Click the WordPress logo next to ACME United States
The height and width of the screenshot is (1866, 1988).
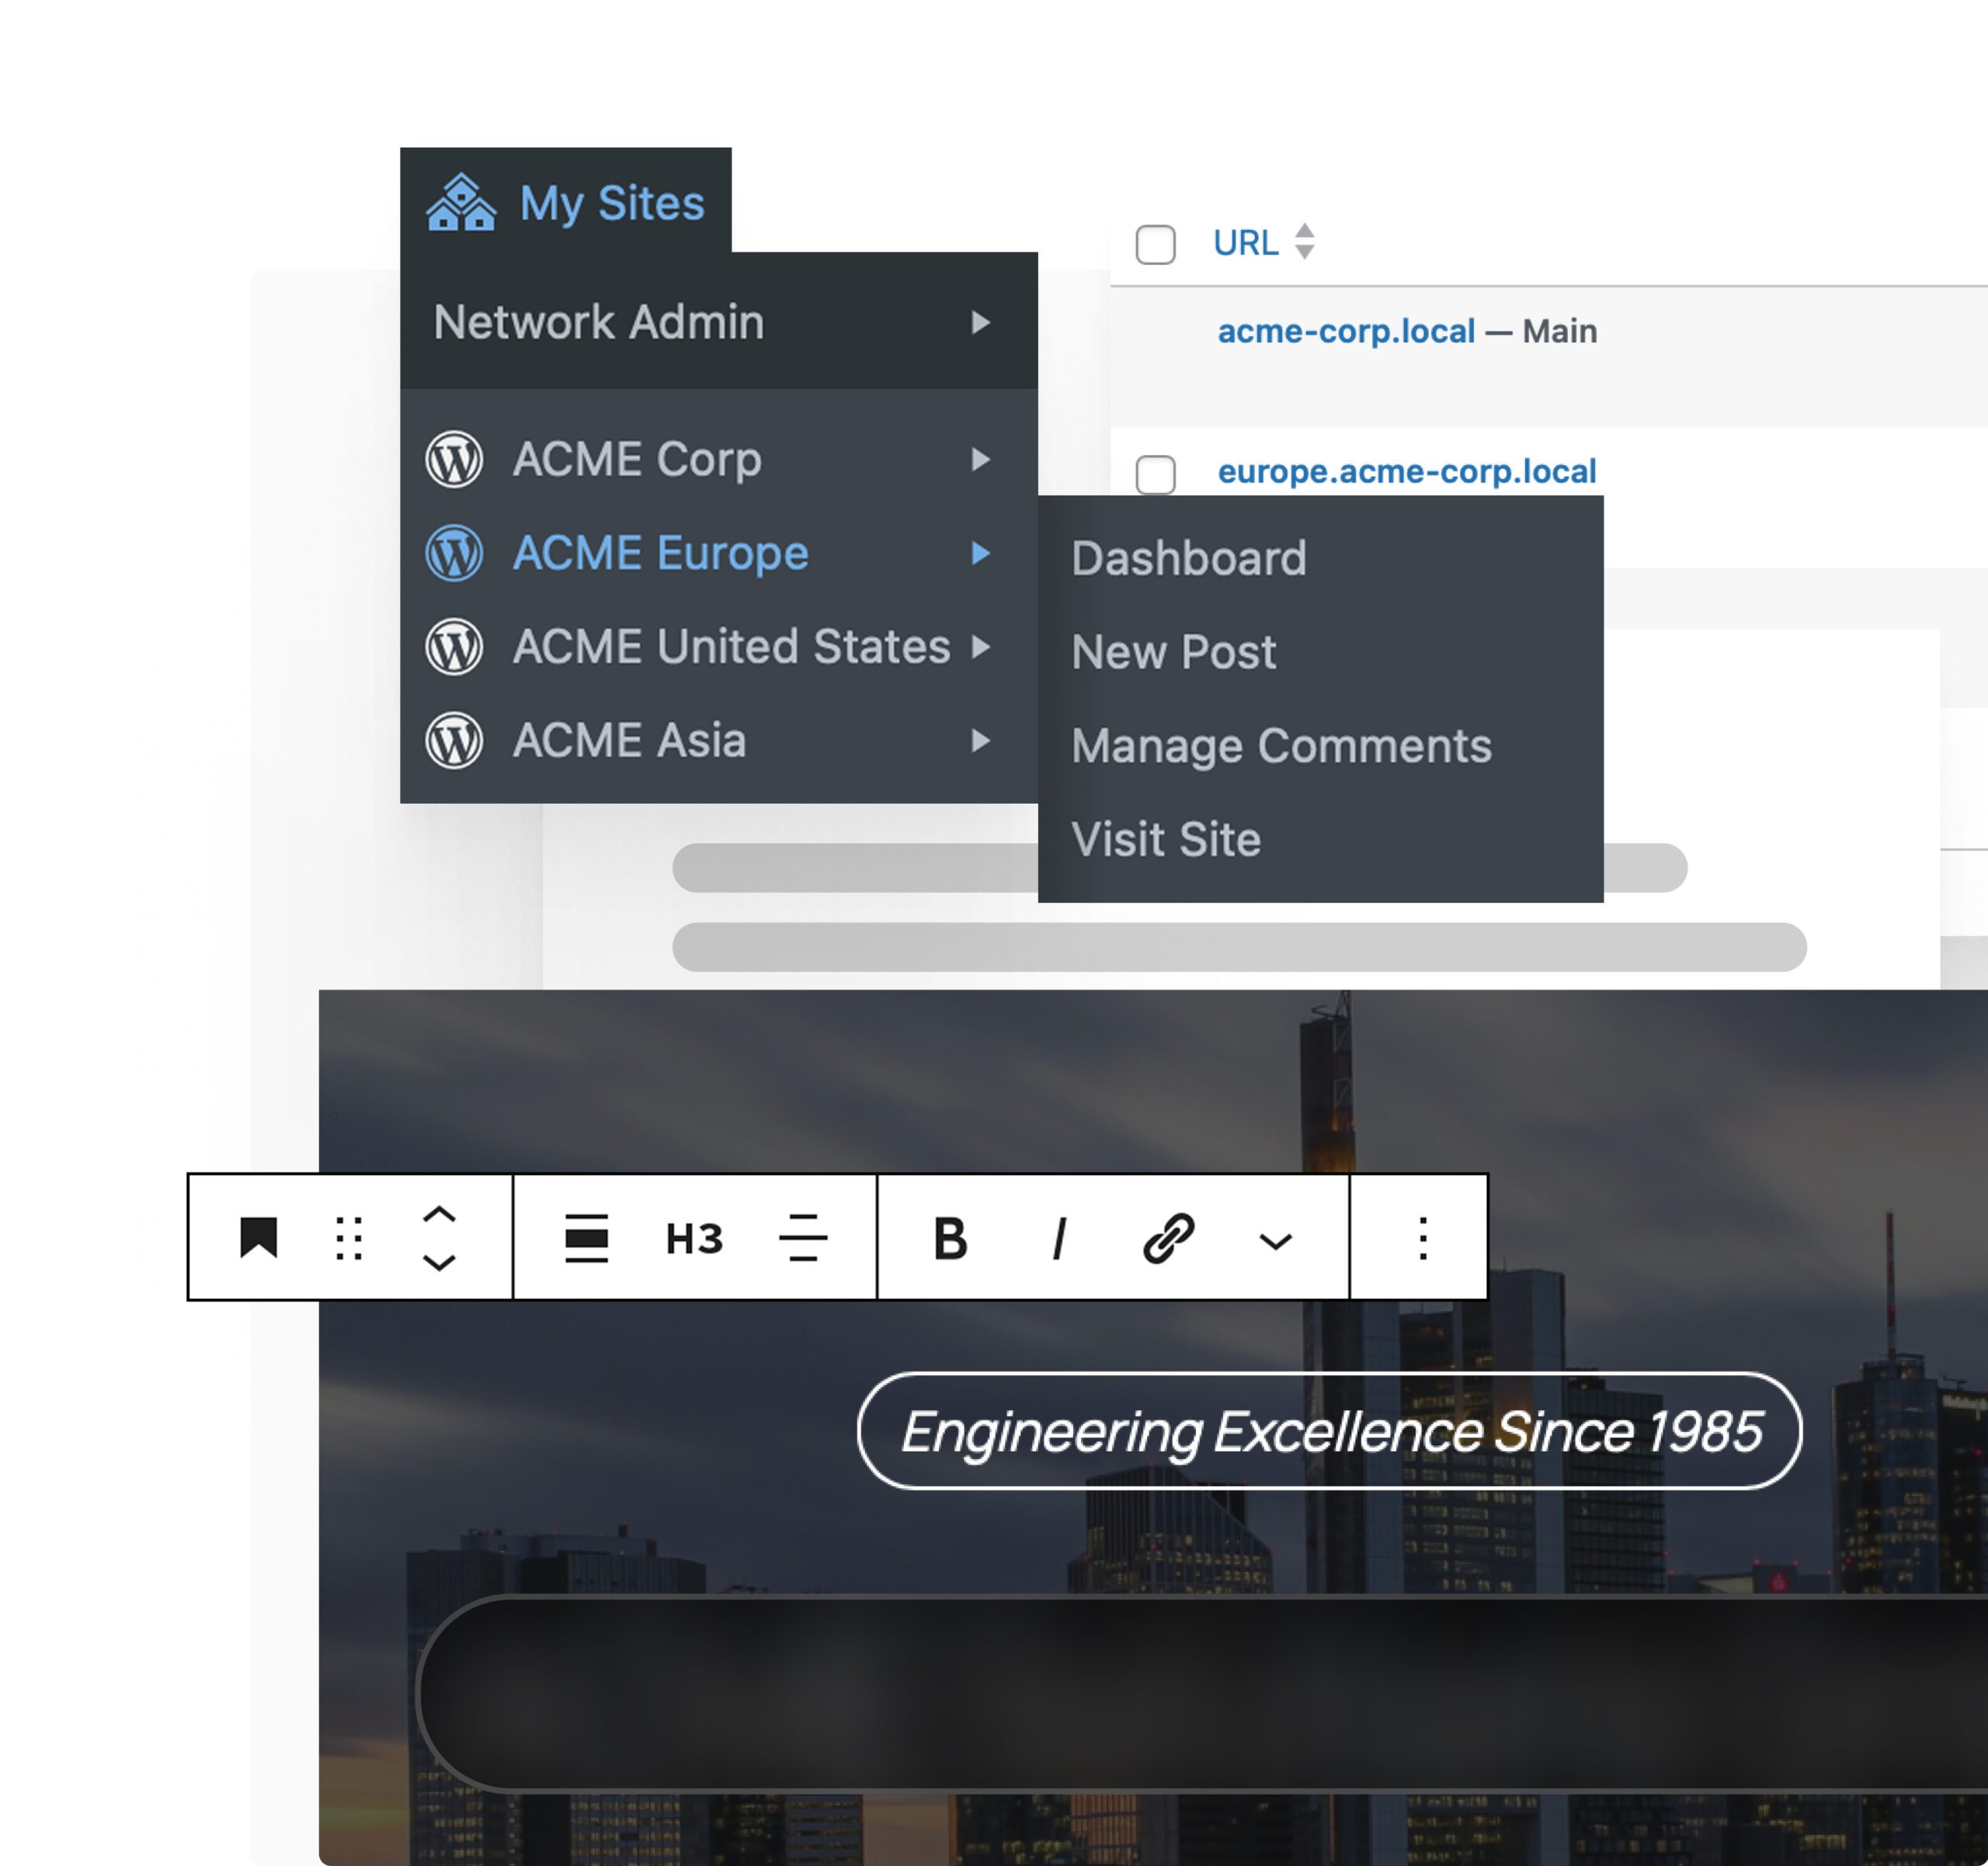pos(455,647)
